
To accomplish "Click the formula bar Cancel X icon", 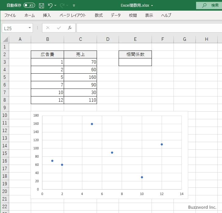I will (x=48, y=28).
